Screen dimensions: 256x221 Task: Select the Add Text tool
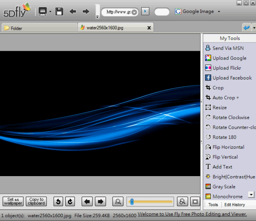coord(222,167)
